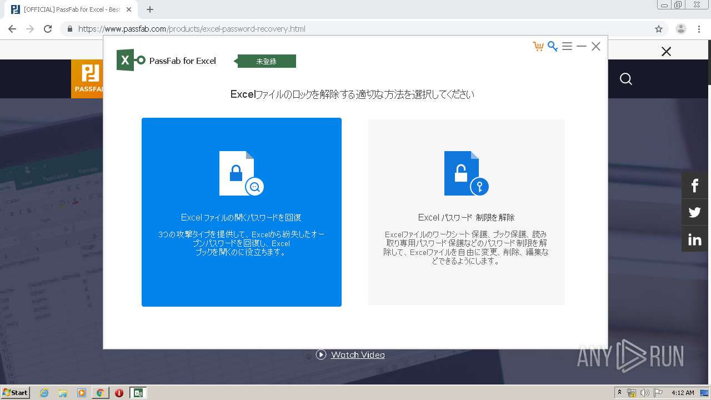
Task: Open the red Opera taskbar icon
Action: pos(119,393)
